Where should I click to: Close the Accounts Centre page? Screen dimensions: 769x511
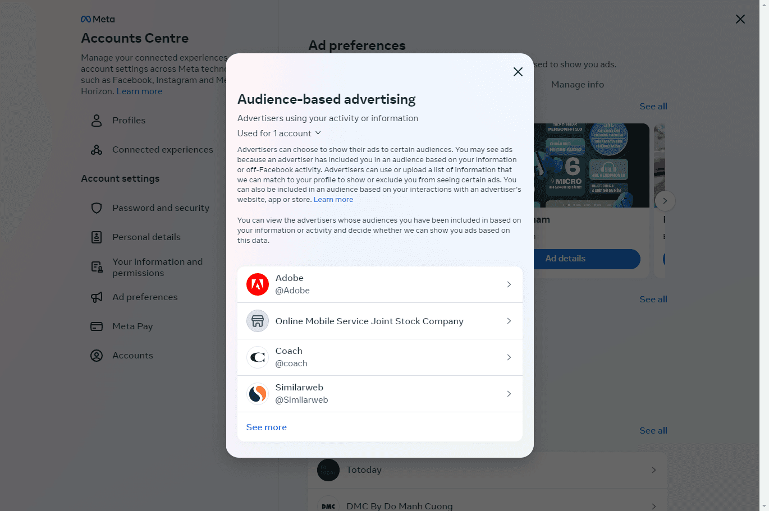[740, 19]
